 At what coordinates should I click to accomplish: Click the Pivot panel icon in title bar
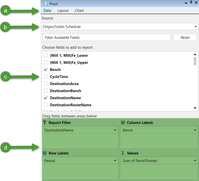point(45,4)
